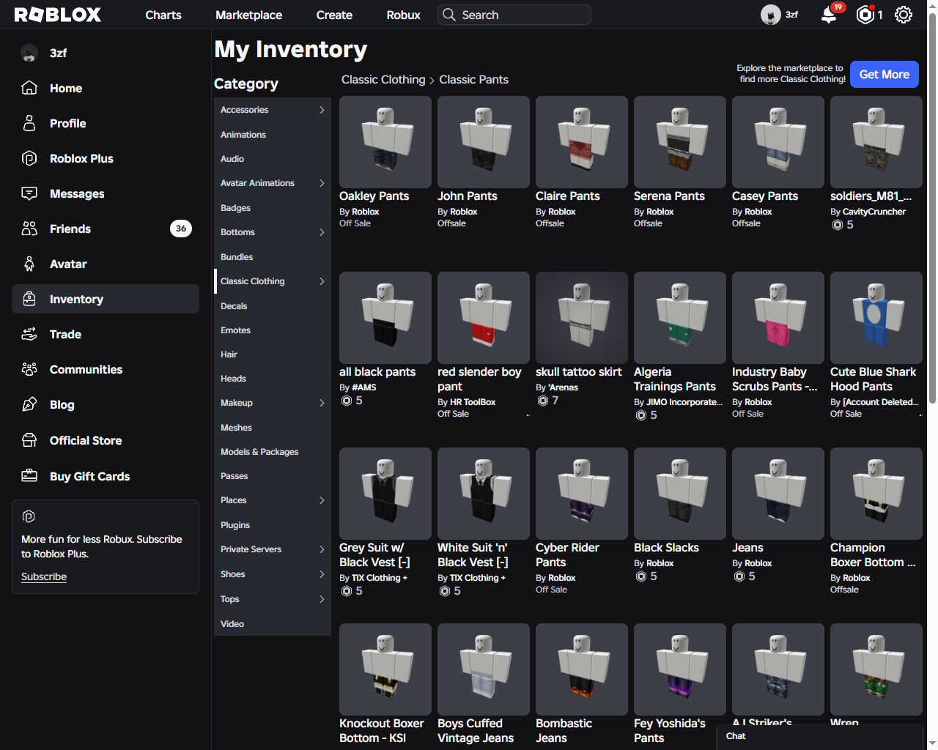
Task: Click Robux price icon under soldiers_M81
Action: coord(837,225)
